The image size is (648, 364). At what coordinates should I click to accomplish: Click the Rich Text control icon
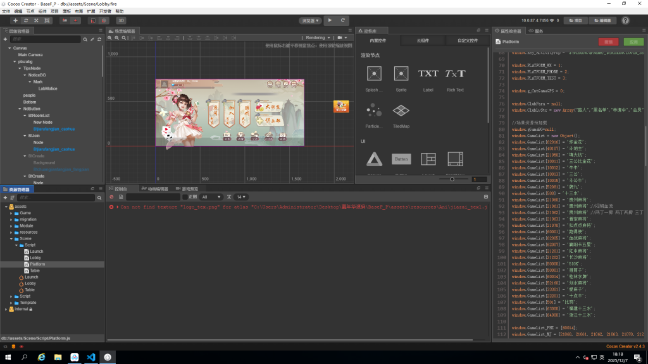[x=455, y=74]
